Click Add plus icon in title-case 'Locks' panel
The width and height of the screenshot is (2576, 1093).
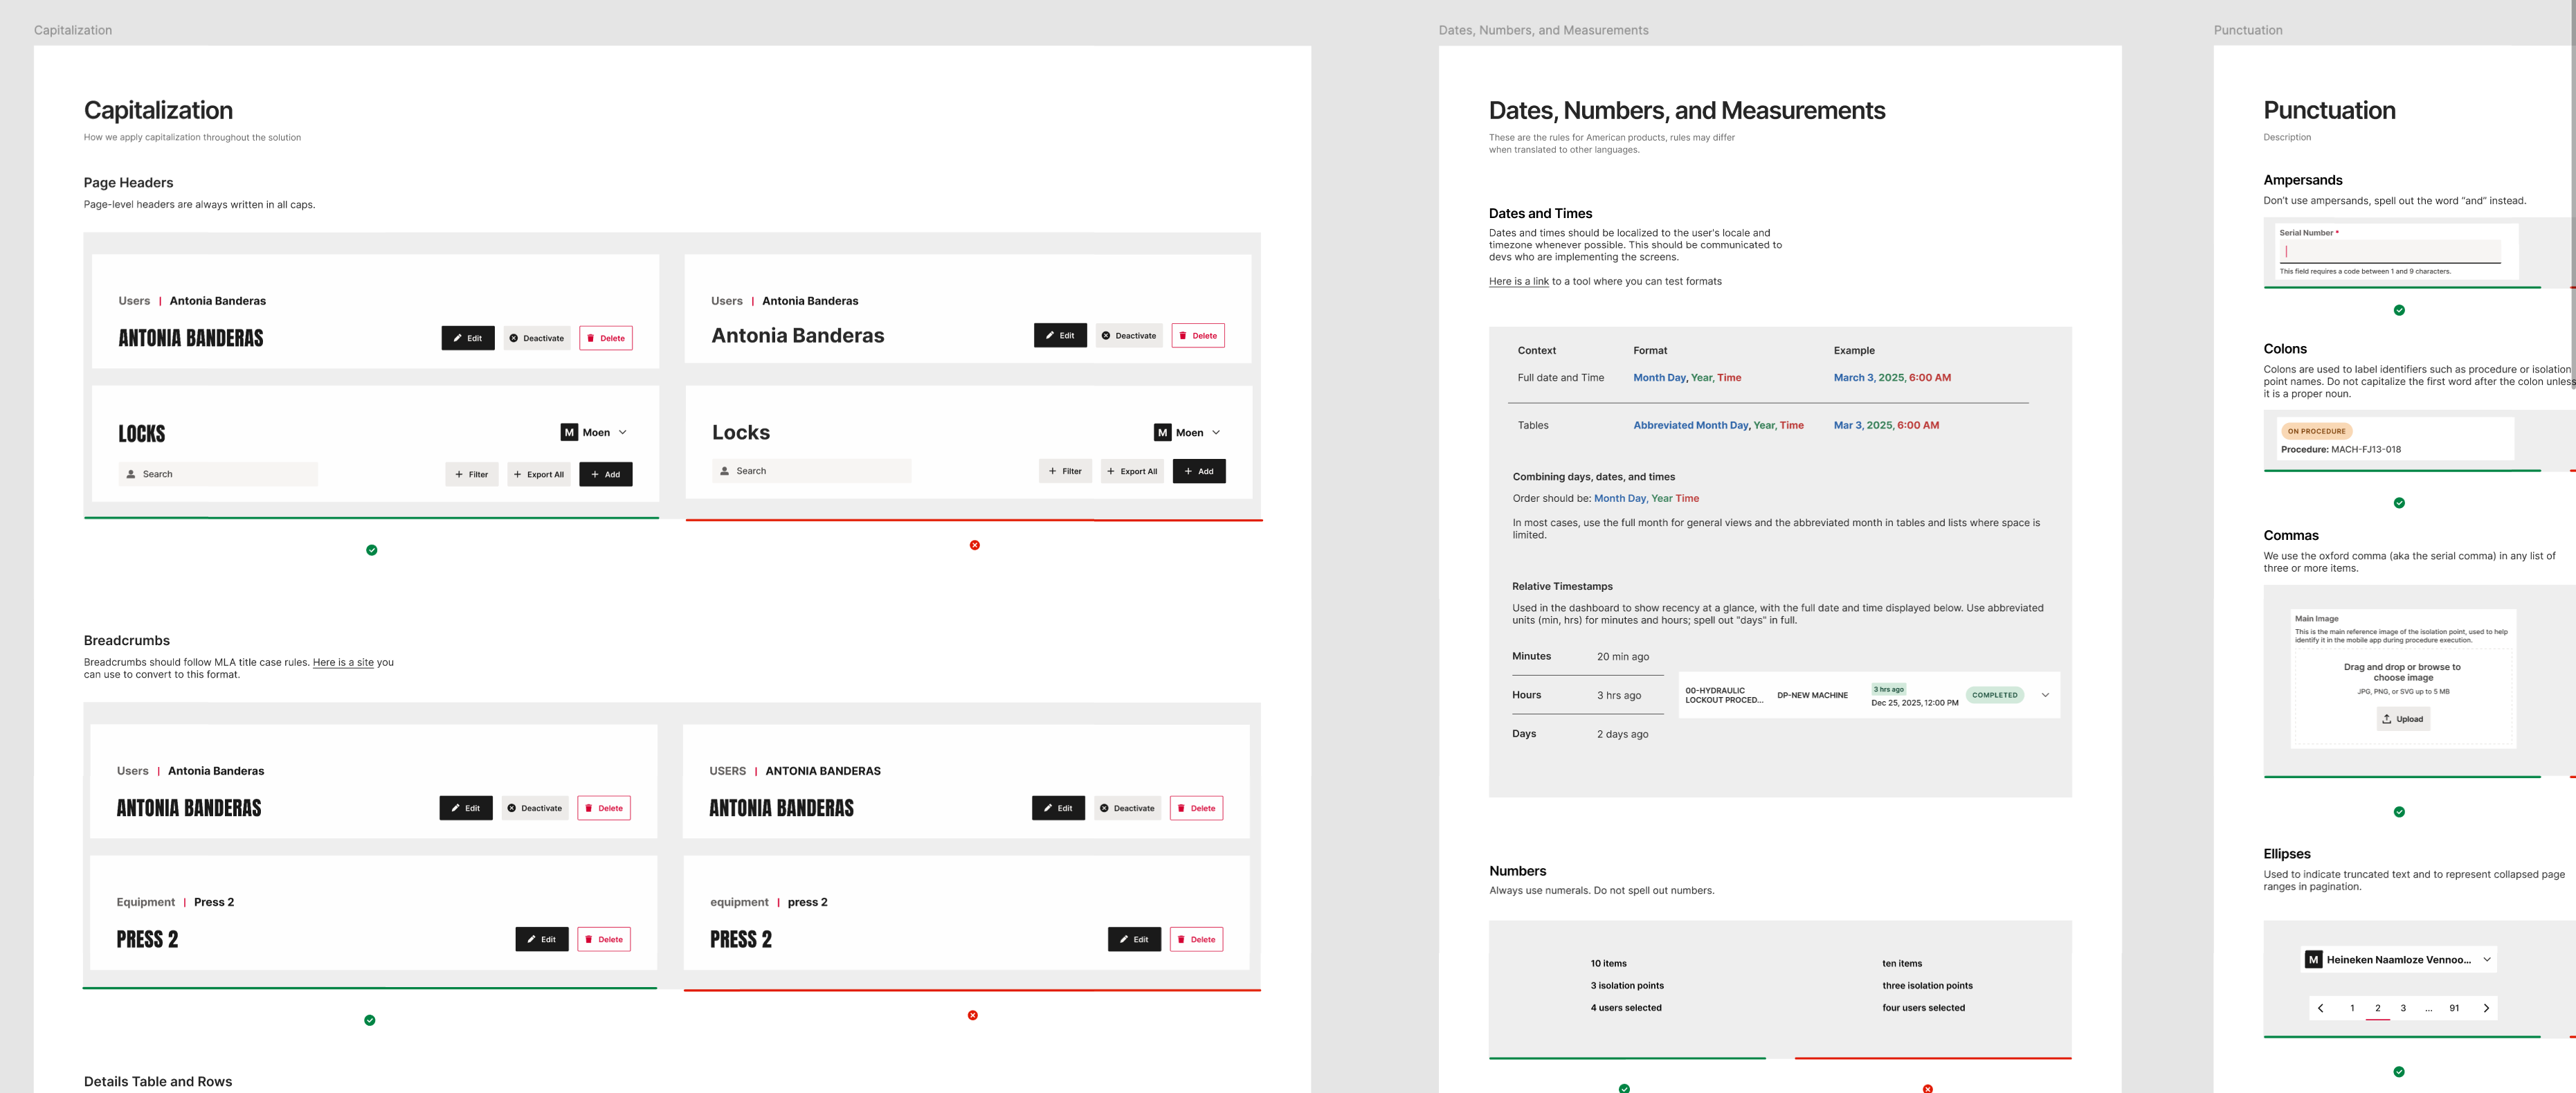[x=1188, y=471]
